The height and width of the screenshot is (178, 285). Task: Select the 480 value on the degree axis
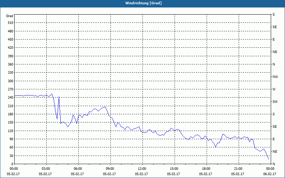coord(11,31)
